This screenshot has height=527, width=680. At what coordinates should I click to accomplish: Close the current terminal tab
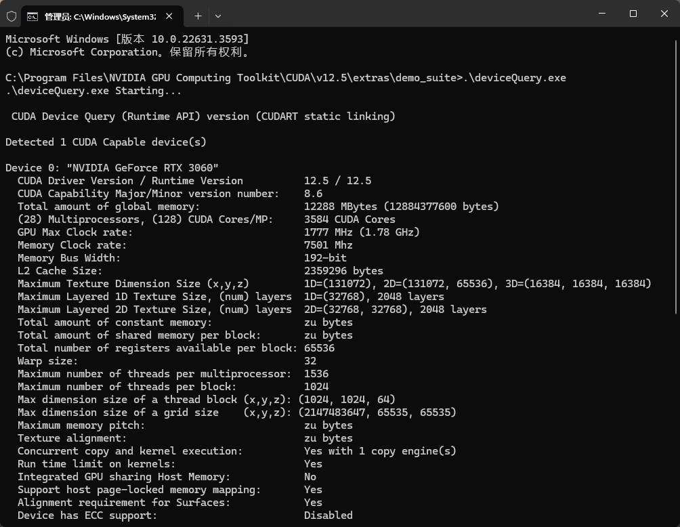coord(169,16)
